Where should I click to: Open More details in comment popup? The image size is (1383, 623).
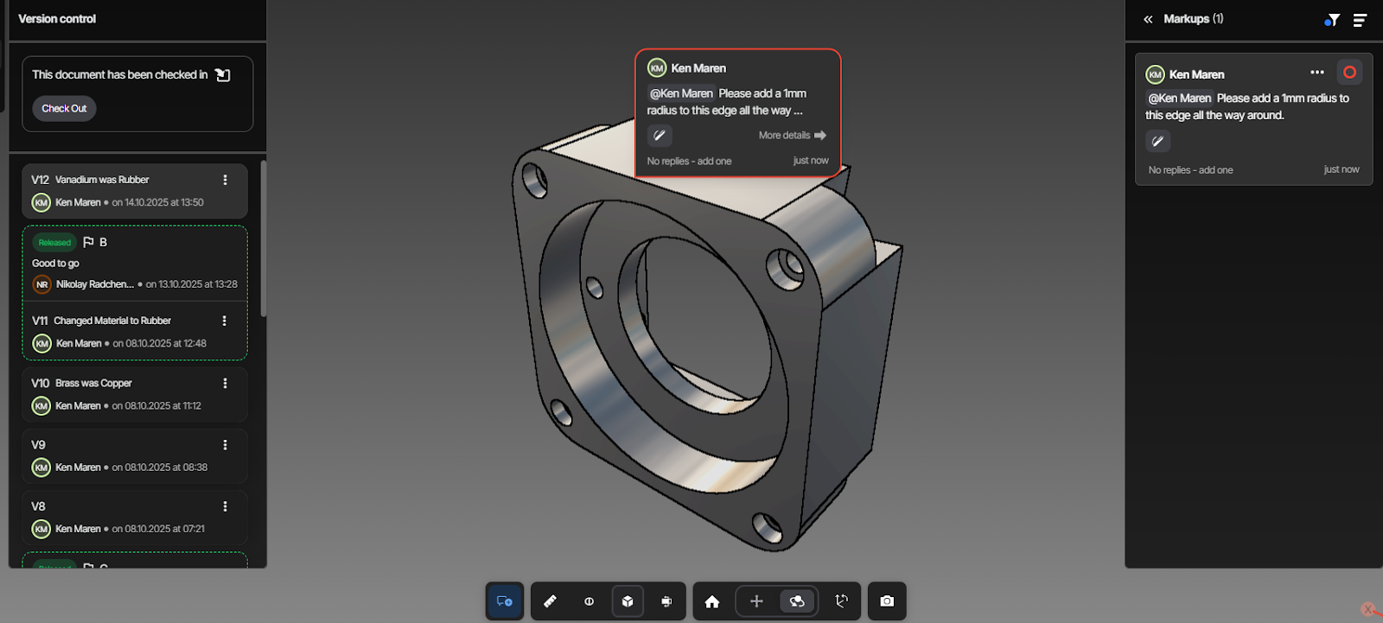coord(793,136)
